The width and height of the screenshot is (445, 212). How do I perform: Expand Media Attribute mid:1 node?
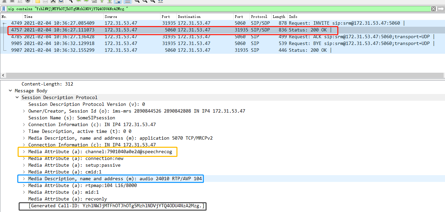tap(24, 192)
